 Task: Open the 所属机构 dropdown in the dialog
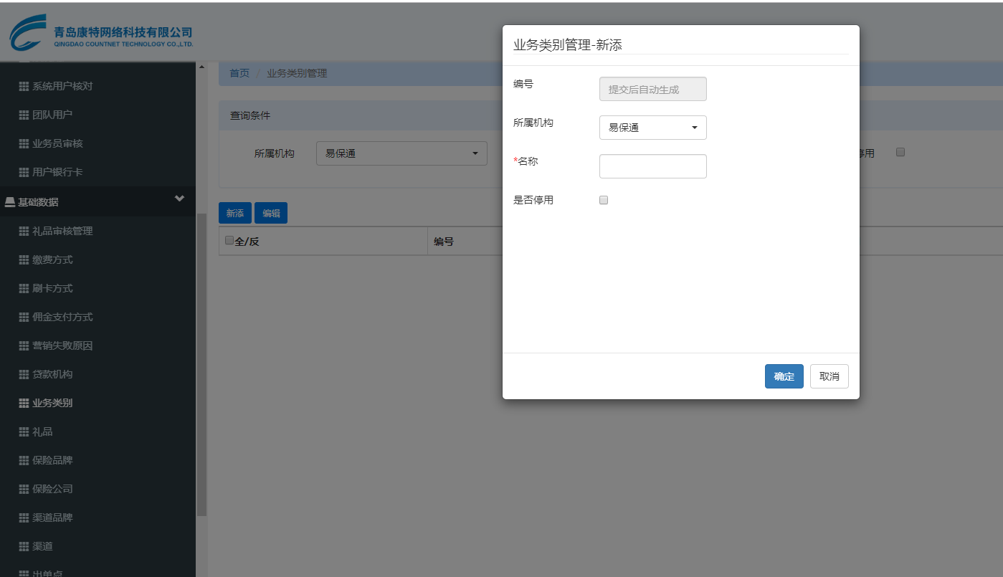pyautogui.click(x=652, y=128)
